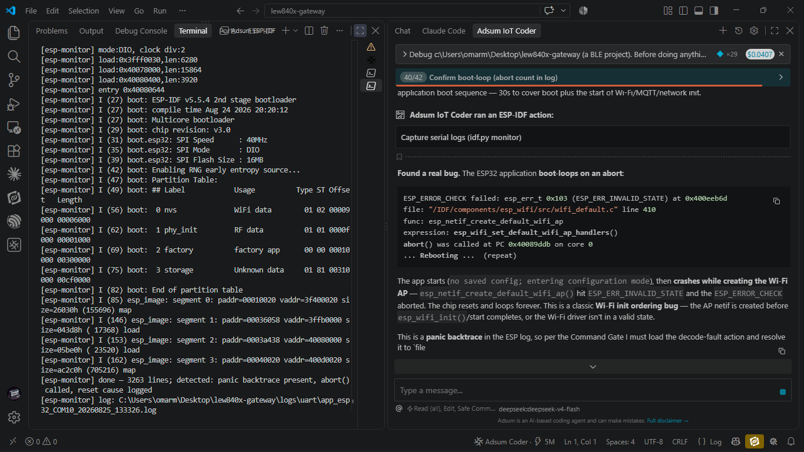
Task: Toggle the bottom panel layout button
Action: (699, 11)
